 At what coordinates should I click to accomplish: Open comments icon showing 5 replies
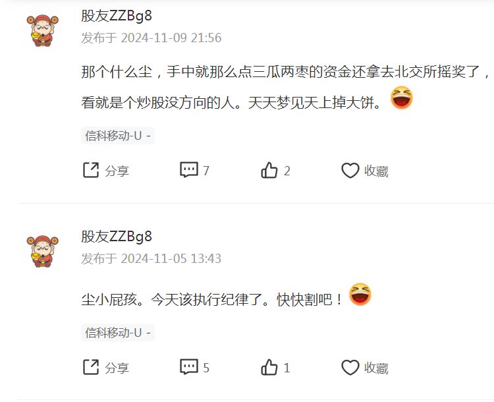click(x=189, y=367)
